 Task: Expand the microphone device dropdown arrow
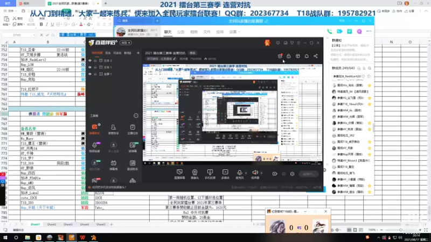click(x=246, y=173)
